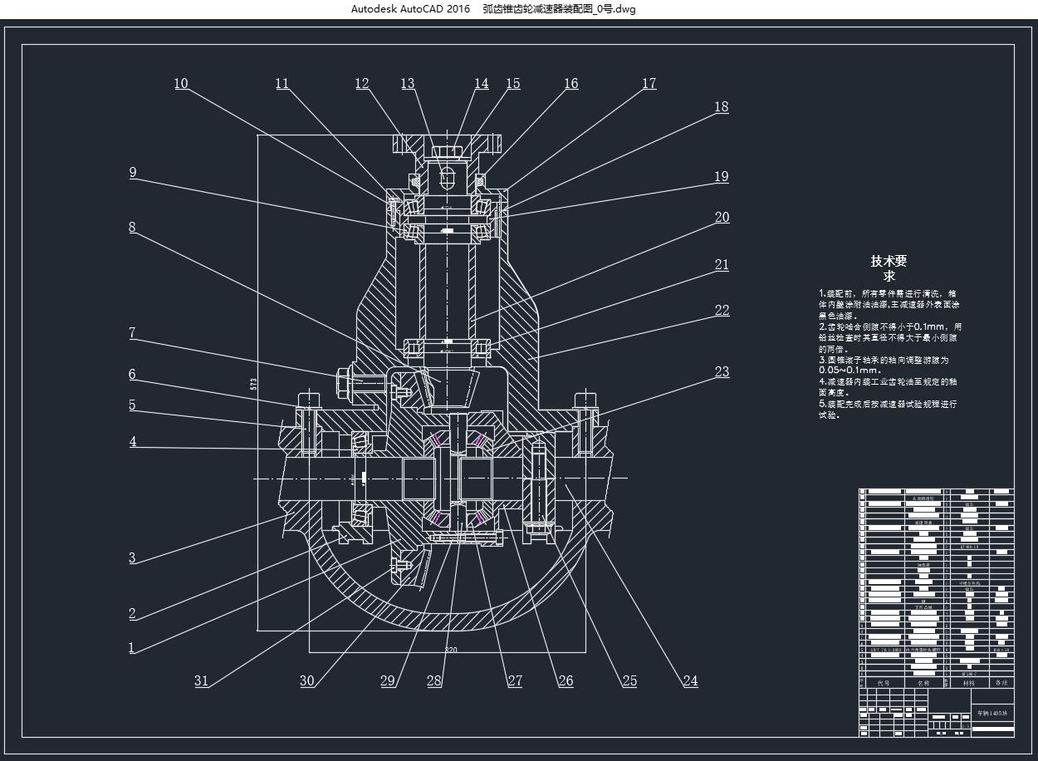Select the 代号 column header
Screen dimensions: 1038x761
(884, 683)
